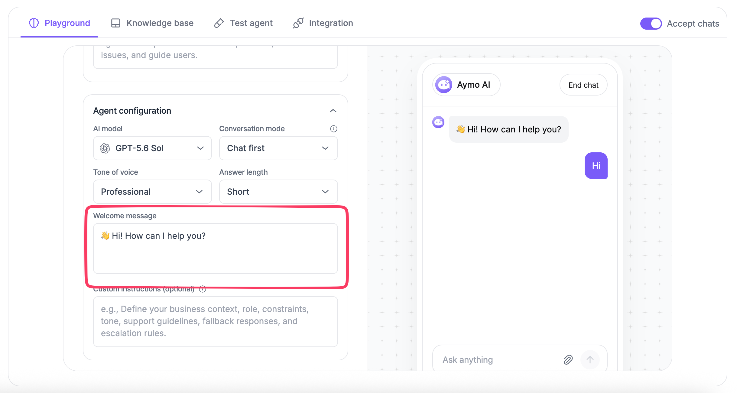Viewport: 737px width, 393px height.
Task: Collapse the Agent configuration section
Action: pyautogui.click(x=333, y=111)
